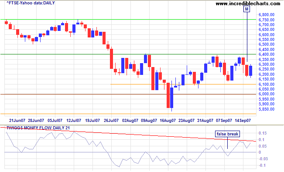The width and height of the screenshot is (284, 172).
Task: Click the 02Aug07 date label
Action: (130, 121)
